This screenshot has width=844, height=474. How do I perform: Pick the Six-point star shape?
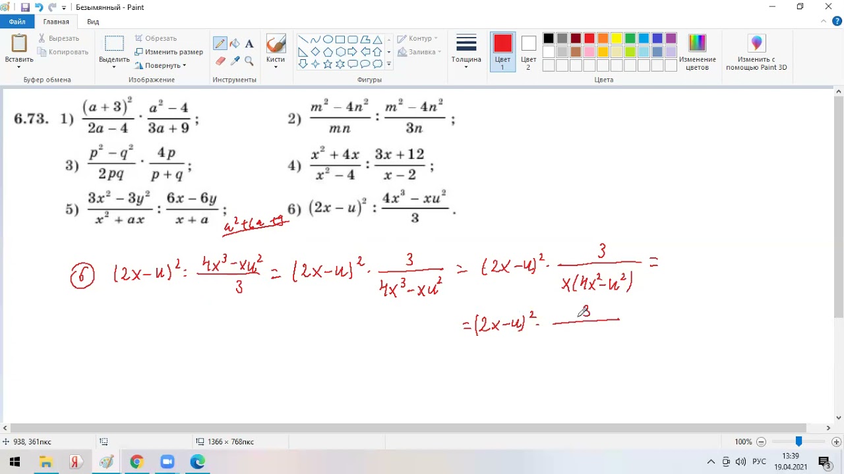click(340, 64)
